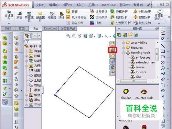This screenshot has height=129, width=172.
Task: Run Deviation Analysis (误差分析)
Action: [x=98, y=12]
